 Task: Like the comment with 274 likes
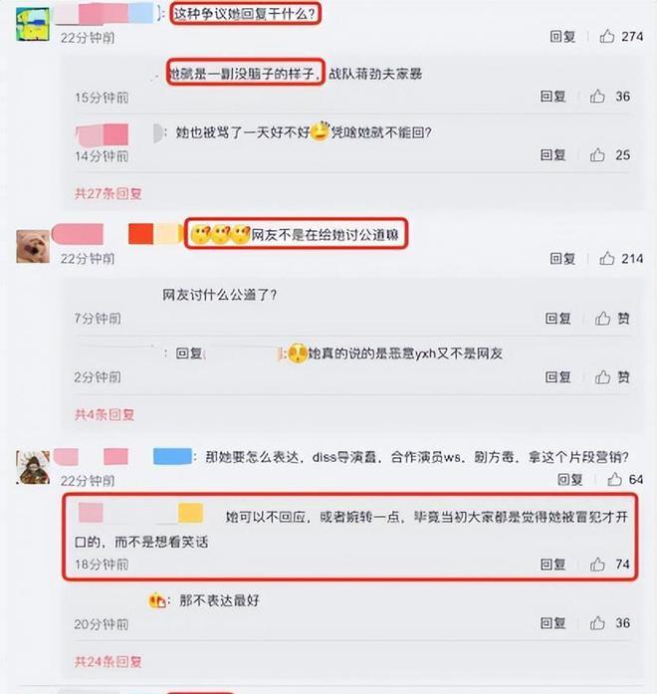(607, 36)
